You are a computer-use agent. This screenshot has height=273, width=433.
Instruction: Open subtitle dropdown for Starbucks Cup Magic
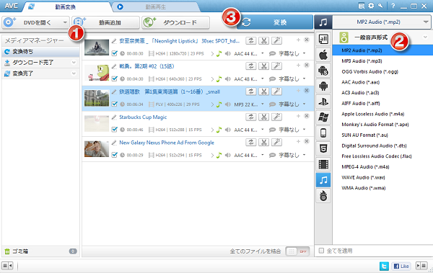tap(305, 130)
